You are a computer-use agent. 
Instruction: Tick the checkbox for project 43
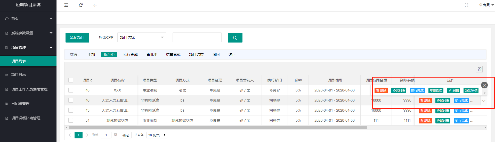coord(71,110)
